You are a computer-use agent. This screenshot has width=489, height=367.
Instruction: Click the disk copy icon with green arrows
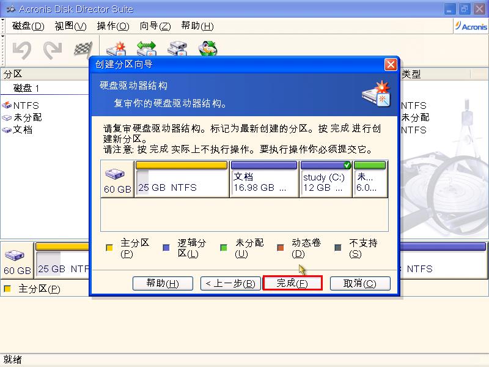click(145, 48)
